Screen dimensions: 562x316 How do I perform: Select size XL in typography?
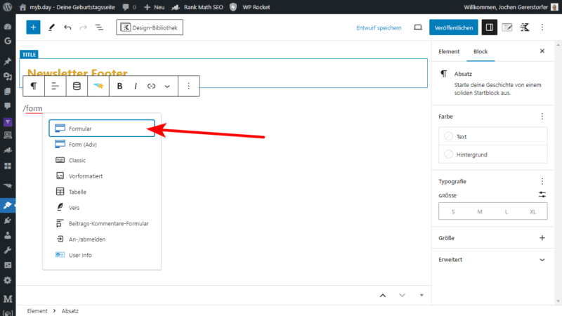click(x=532, y=211)
